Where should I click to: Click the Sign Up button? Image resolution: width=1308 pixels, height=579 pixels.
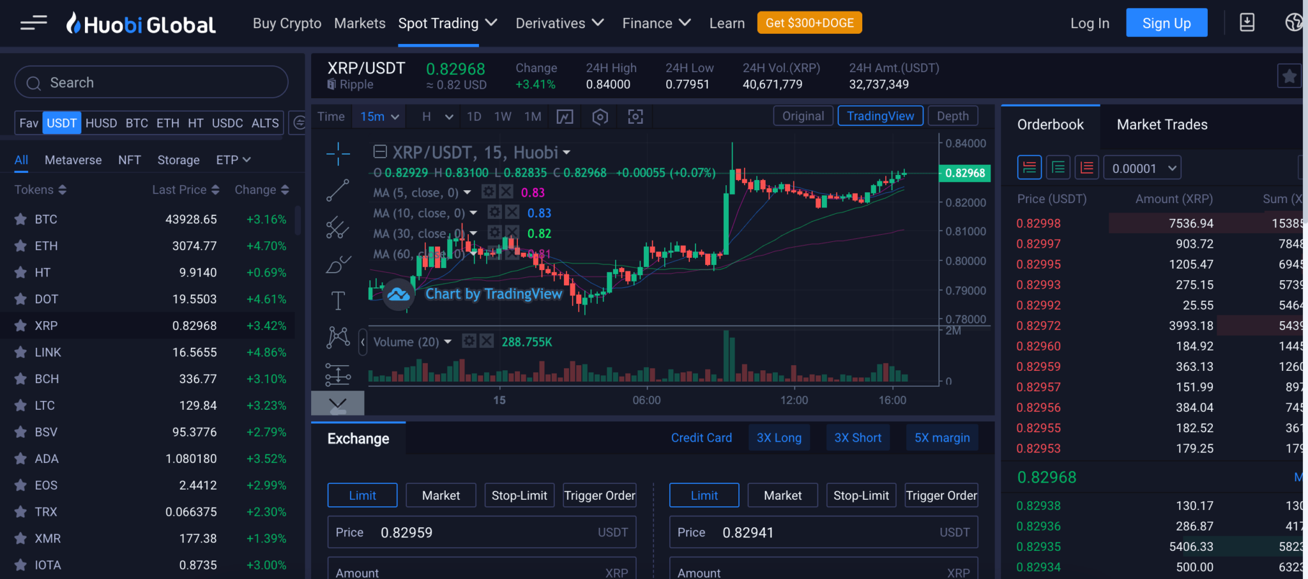point(1166,23)
